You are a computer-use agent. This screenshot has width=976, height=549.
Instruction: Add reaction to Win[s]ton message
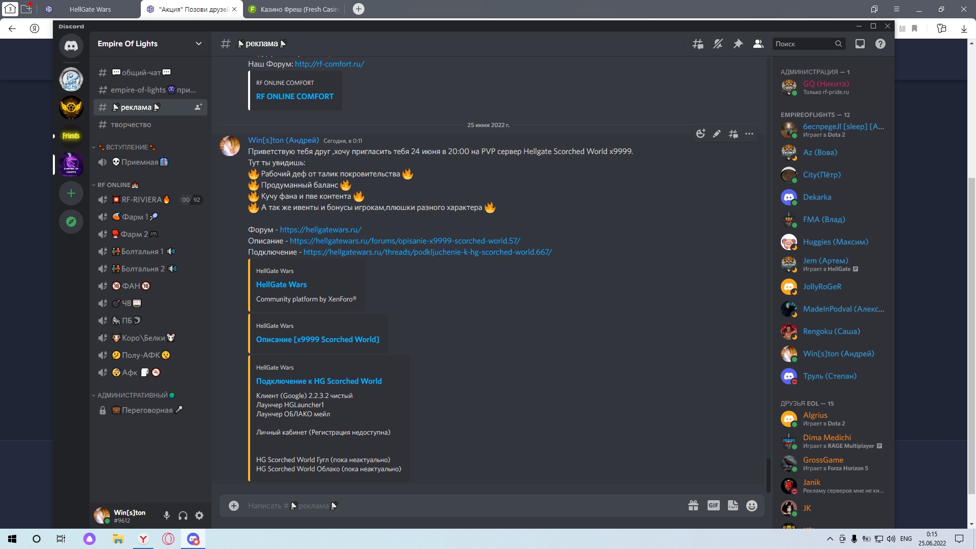click(701, 134)
